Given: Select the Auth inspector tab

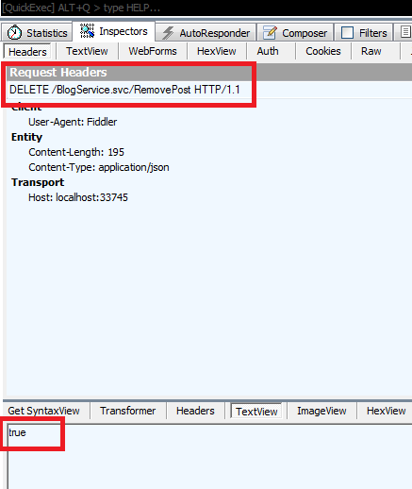Looking at the screenshot, I should click(x=268, y=51).
